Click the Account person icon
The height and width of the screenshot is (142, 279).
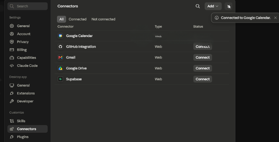[x=12, y=34]
